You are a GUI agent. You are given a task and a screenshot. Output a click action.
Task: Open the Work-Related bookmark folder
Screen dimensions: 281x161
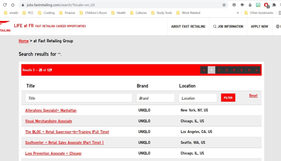188,13
